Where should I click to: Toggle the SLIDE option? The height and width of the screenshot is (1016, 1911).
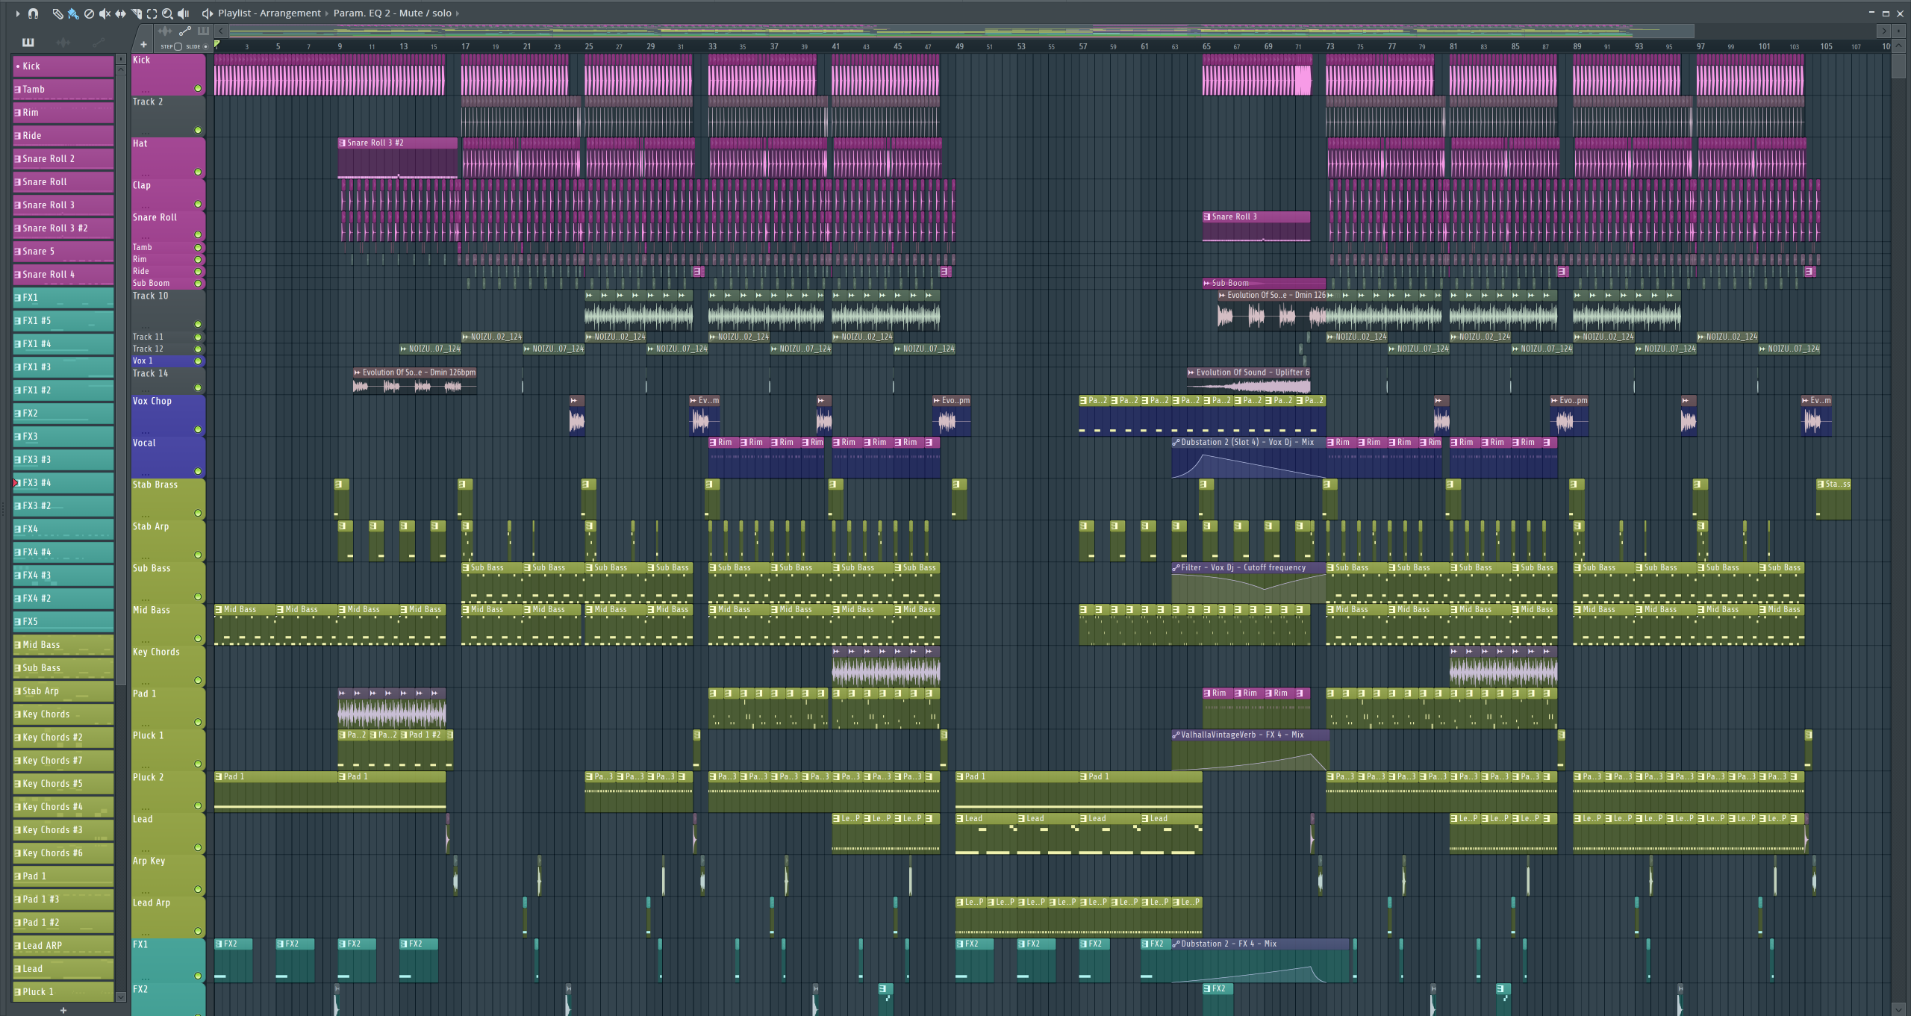click(x=205, y=46)
